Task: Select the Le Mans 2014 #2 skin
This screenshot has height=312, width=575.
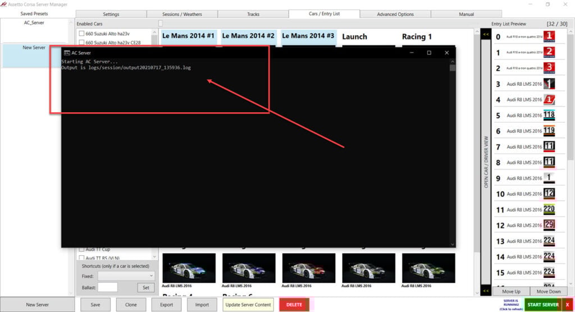Action: click(248, 36)
